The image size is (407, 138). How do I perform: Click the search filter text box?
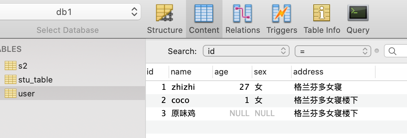tap(396, 51)
